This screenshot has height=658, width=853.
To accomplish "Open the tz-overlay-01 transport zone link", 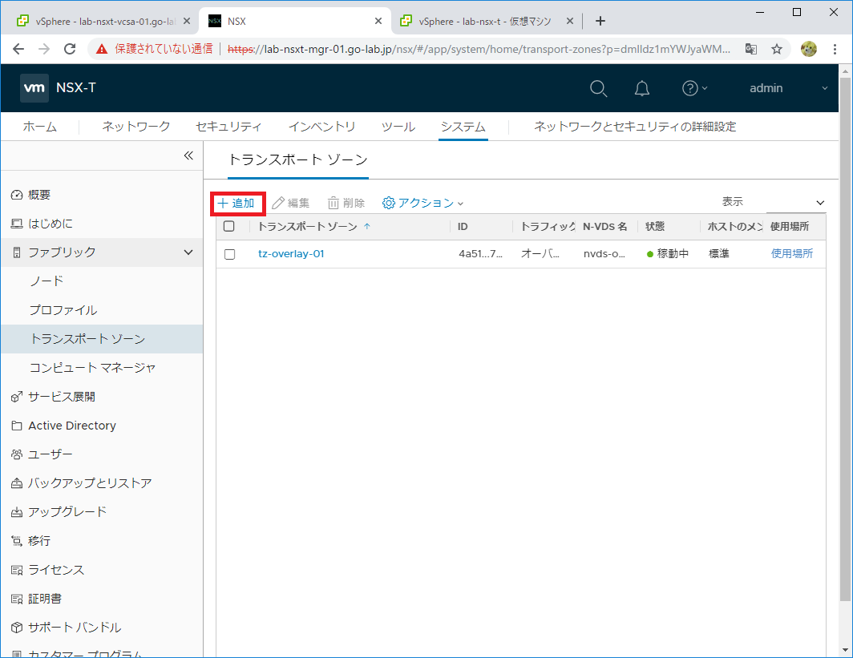I will pyautogui.click(x=291, y=253).
